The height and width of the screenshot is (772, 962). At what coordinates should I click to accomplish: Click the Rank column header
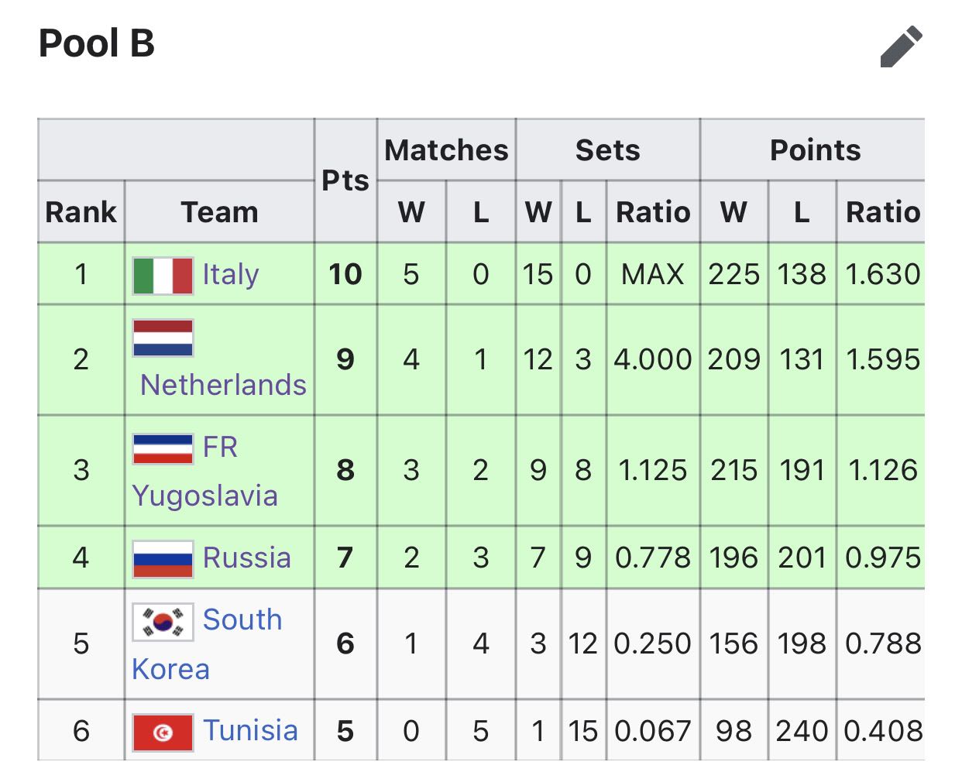click(x=81, y=212)
